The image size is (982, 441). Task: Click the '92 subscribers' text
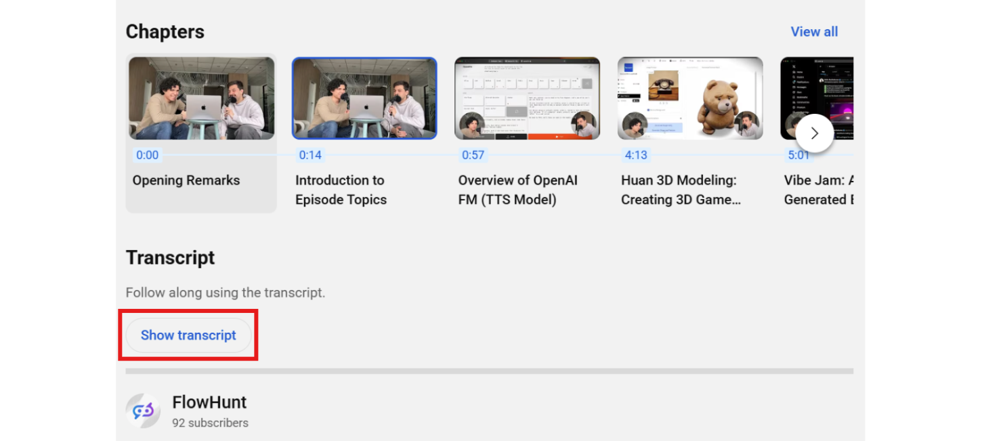pyautogui.click(x=211, y=422)
